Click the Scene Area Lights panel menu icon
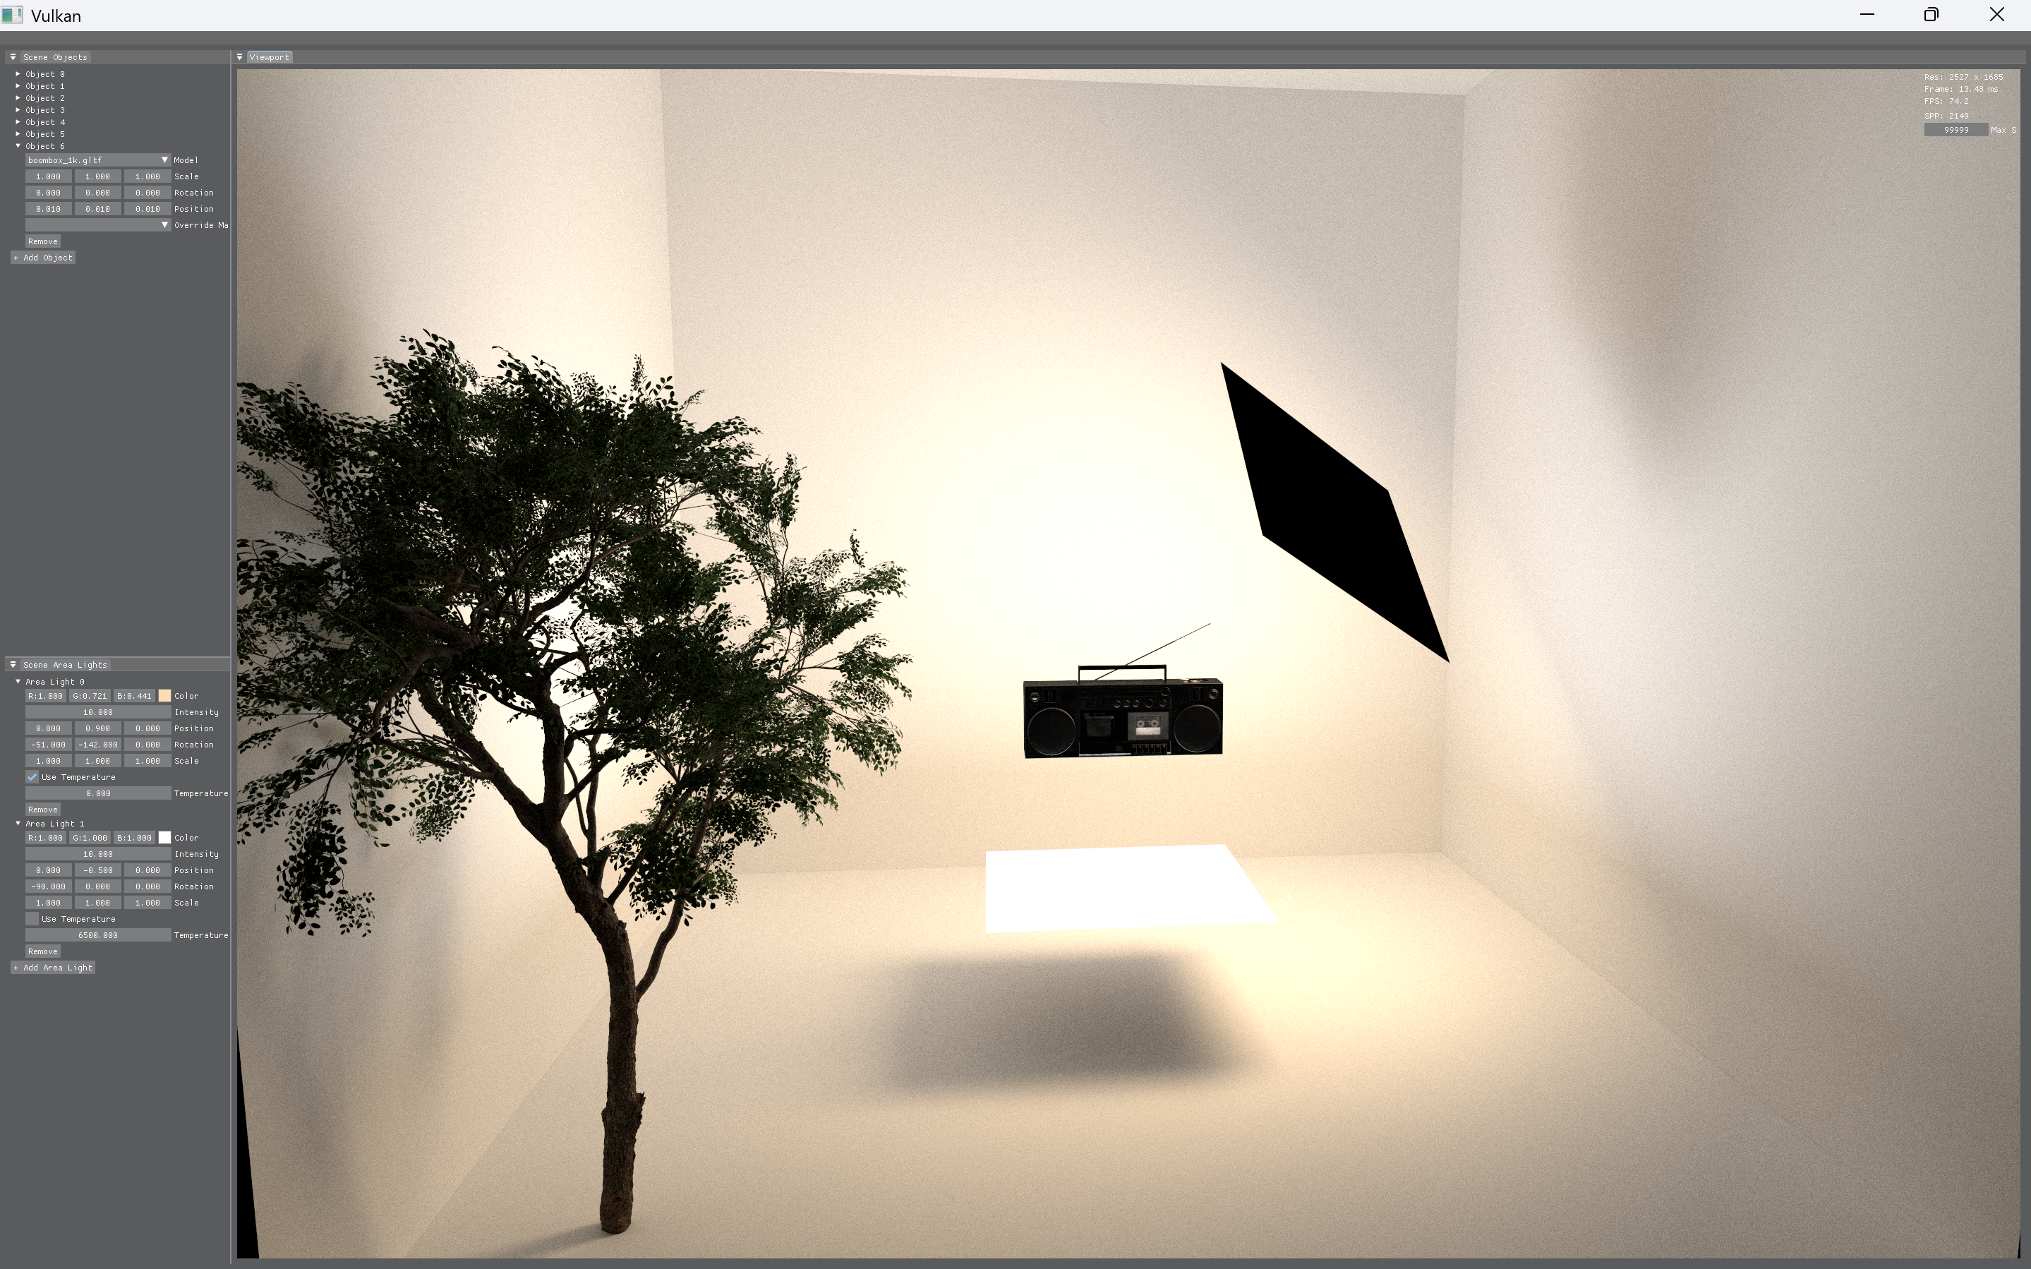 click(13, 665)
